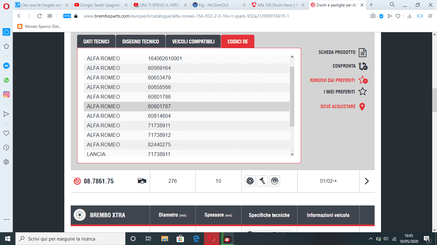Image resolution: width=437 pixels, height=245 pixels.
Task: Open personal news send icon in sidebar
Action: [x=6, y=114]
